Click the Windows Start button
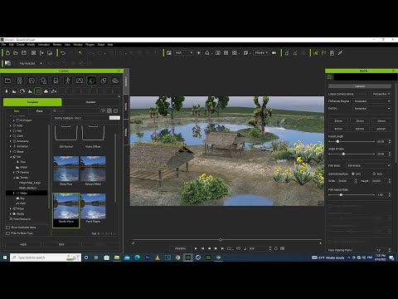This screenshot has width=398, height=299. coord(5,257)
